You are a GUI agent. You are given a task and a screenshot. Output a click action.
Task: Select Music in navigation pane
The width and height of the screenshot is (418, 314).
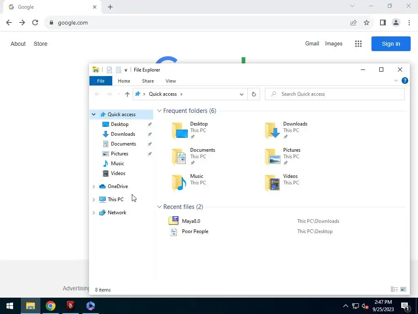(117, 164)
